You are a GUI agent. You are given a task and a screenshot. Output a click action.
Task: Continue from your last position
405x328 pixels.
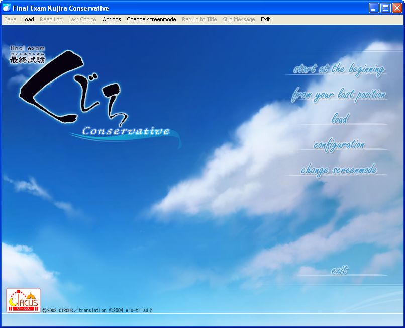(x=339, y=95)
